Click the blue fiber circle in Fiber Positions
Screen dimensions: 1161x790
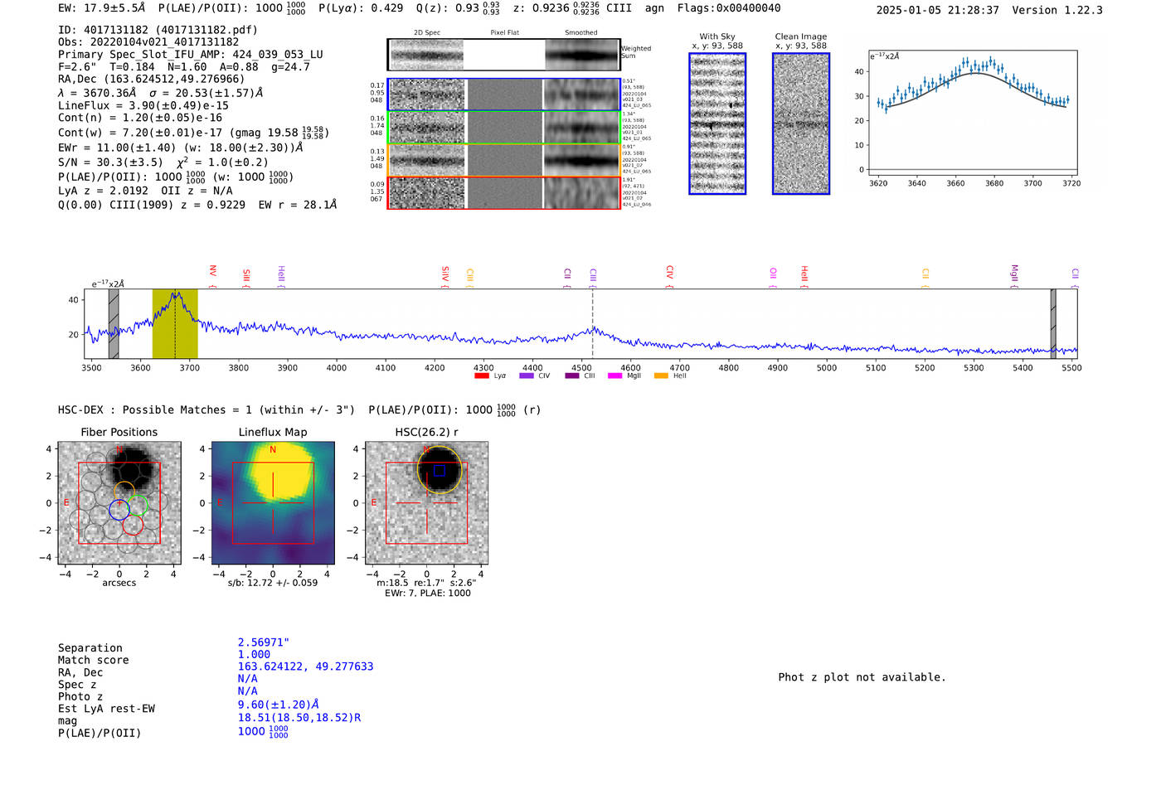click(119, 510)
